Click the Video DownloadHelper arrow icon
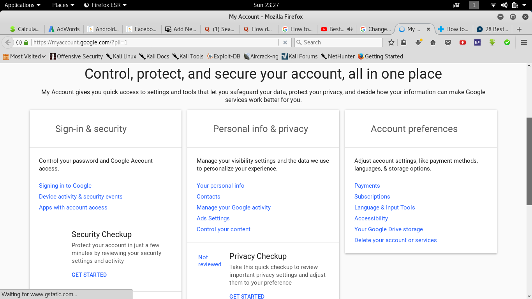Viewport: 532px width, 299px height. [x=492, y=42]
